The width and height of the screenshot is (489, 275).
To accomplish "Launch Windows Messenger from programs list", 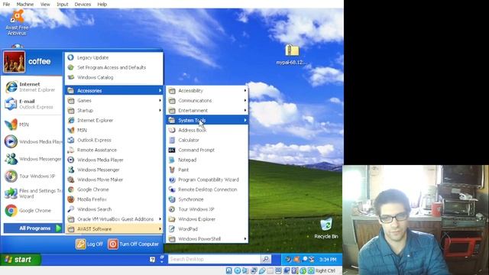I will 114,170.
